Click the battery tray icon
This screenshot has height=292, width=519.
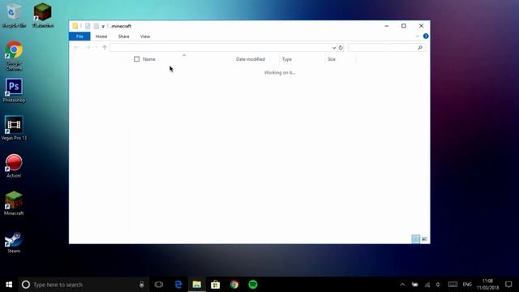point(414,285)
